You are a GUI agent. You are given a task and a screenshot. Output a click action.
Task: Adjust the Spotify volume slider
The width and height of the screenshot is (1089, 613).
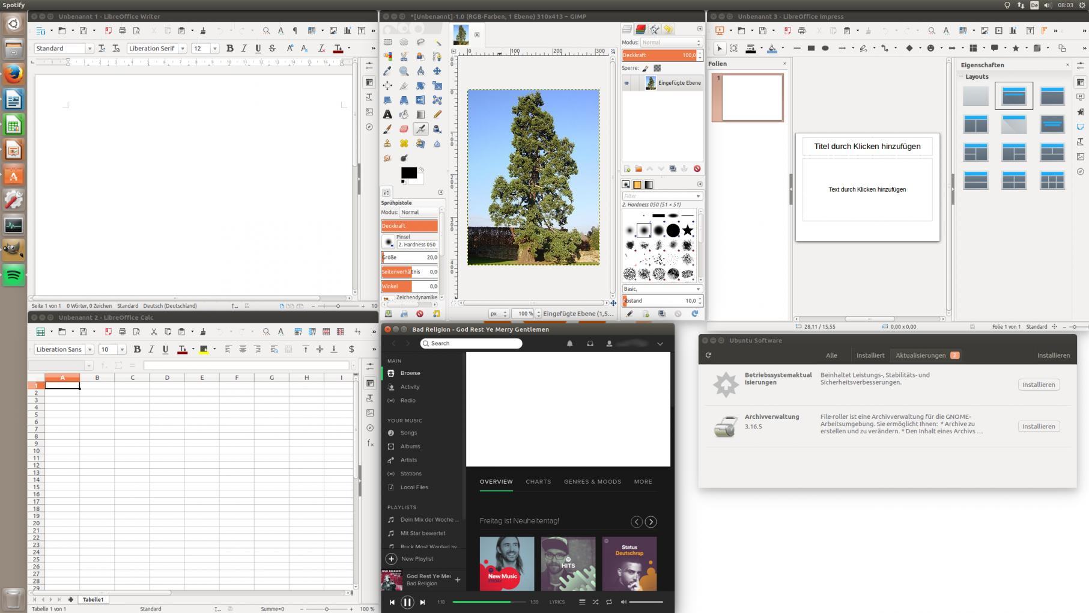[x=646, y=602]
